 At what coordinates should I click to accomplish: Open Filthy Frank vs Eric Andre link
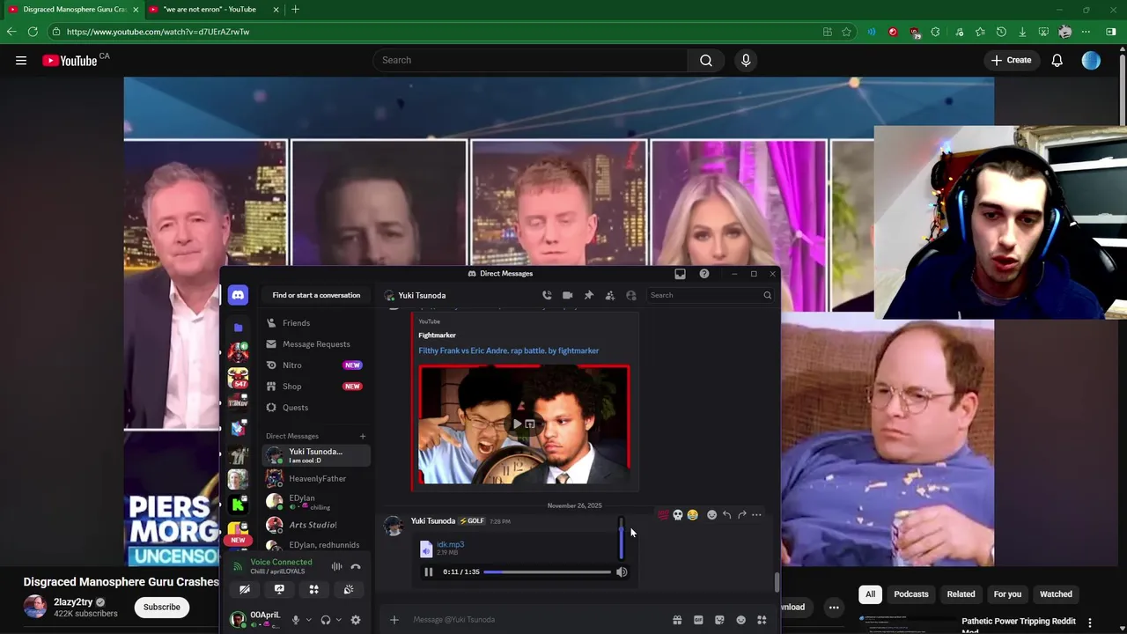click(509, 350)
